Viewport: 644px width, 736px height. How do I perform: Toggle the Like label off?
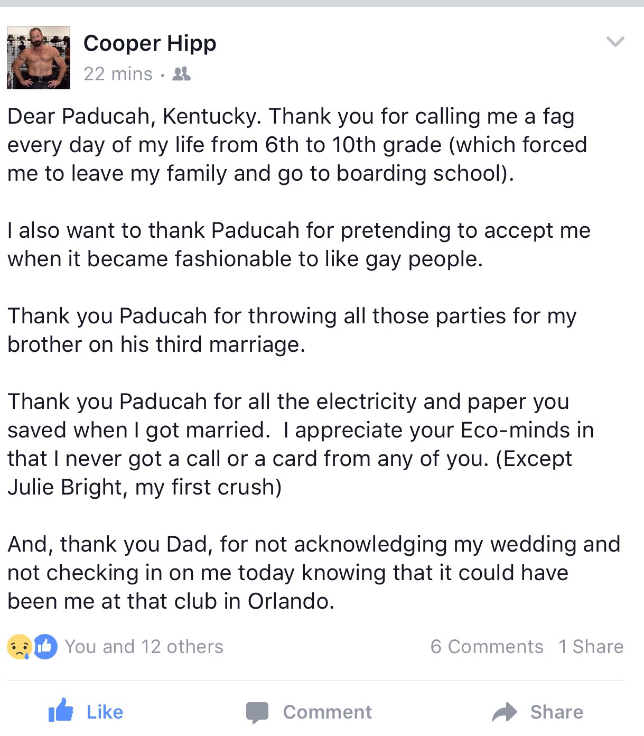105,712
